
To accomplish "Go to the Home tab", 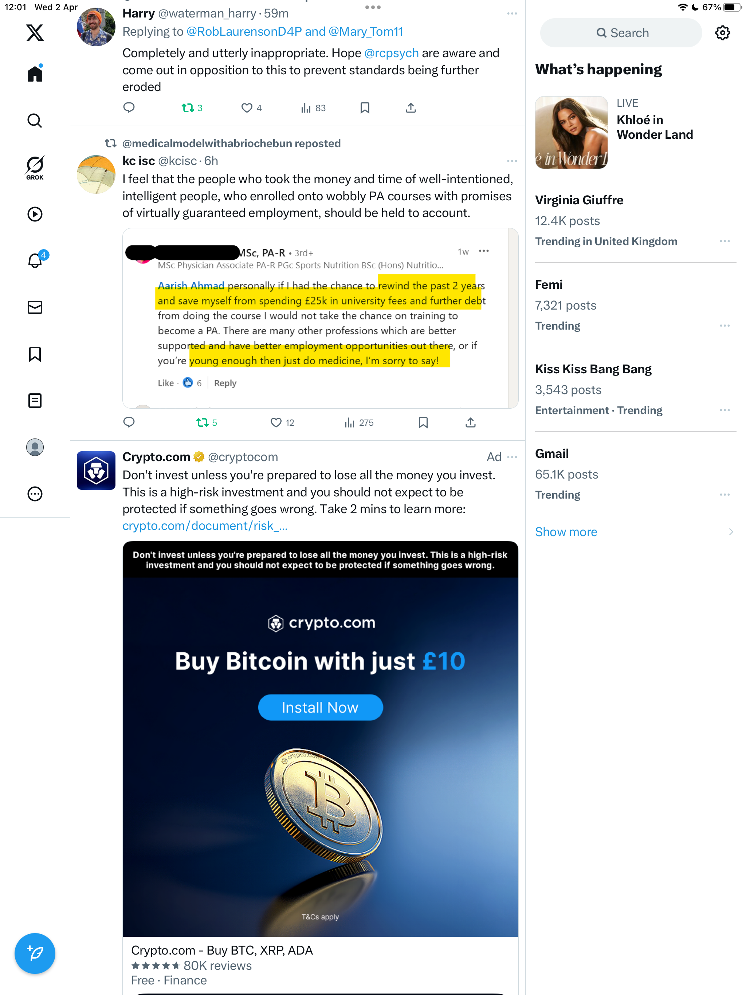I will point(35,73).
